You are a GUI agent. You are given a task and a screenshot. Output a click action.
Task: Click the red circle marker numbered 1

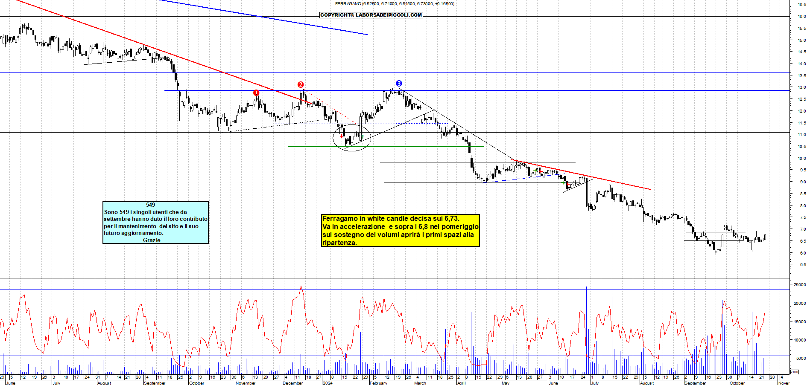[256, 93]
